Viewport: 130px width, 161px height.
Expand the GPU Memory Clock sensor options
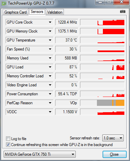[50, 31]
